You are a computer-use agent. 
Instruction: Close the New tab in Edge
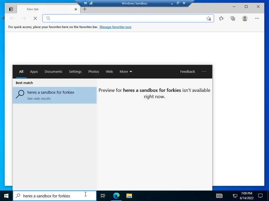tap(76, 9)
